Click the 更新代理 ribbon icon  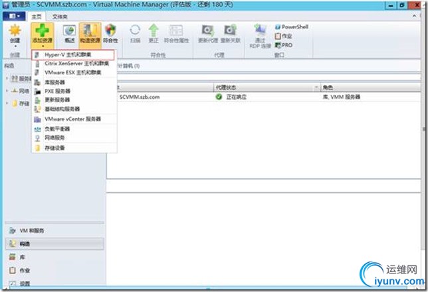[x=208, y=30]
